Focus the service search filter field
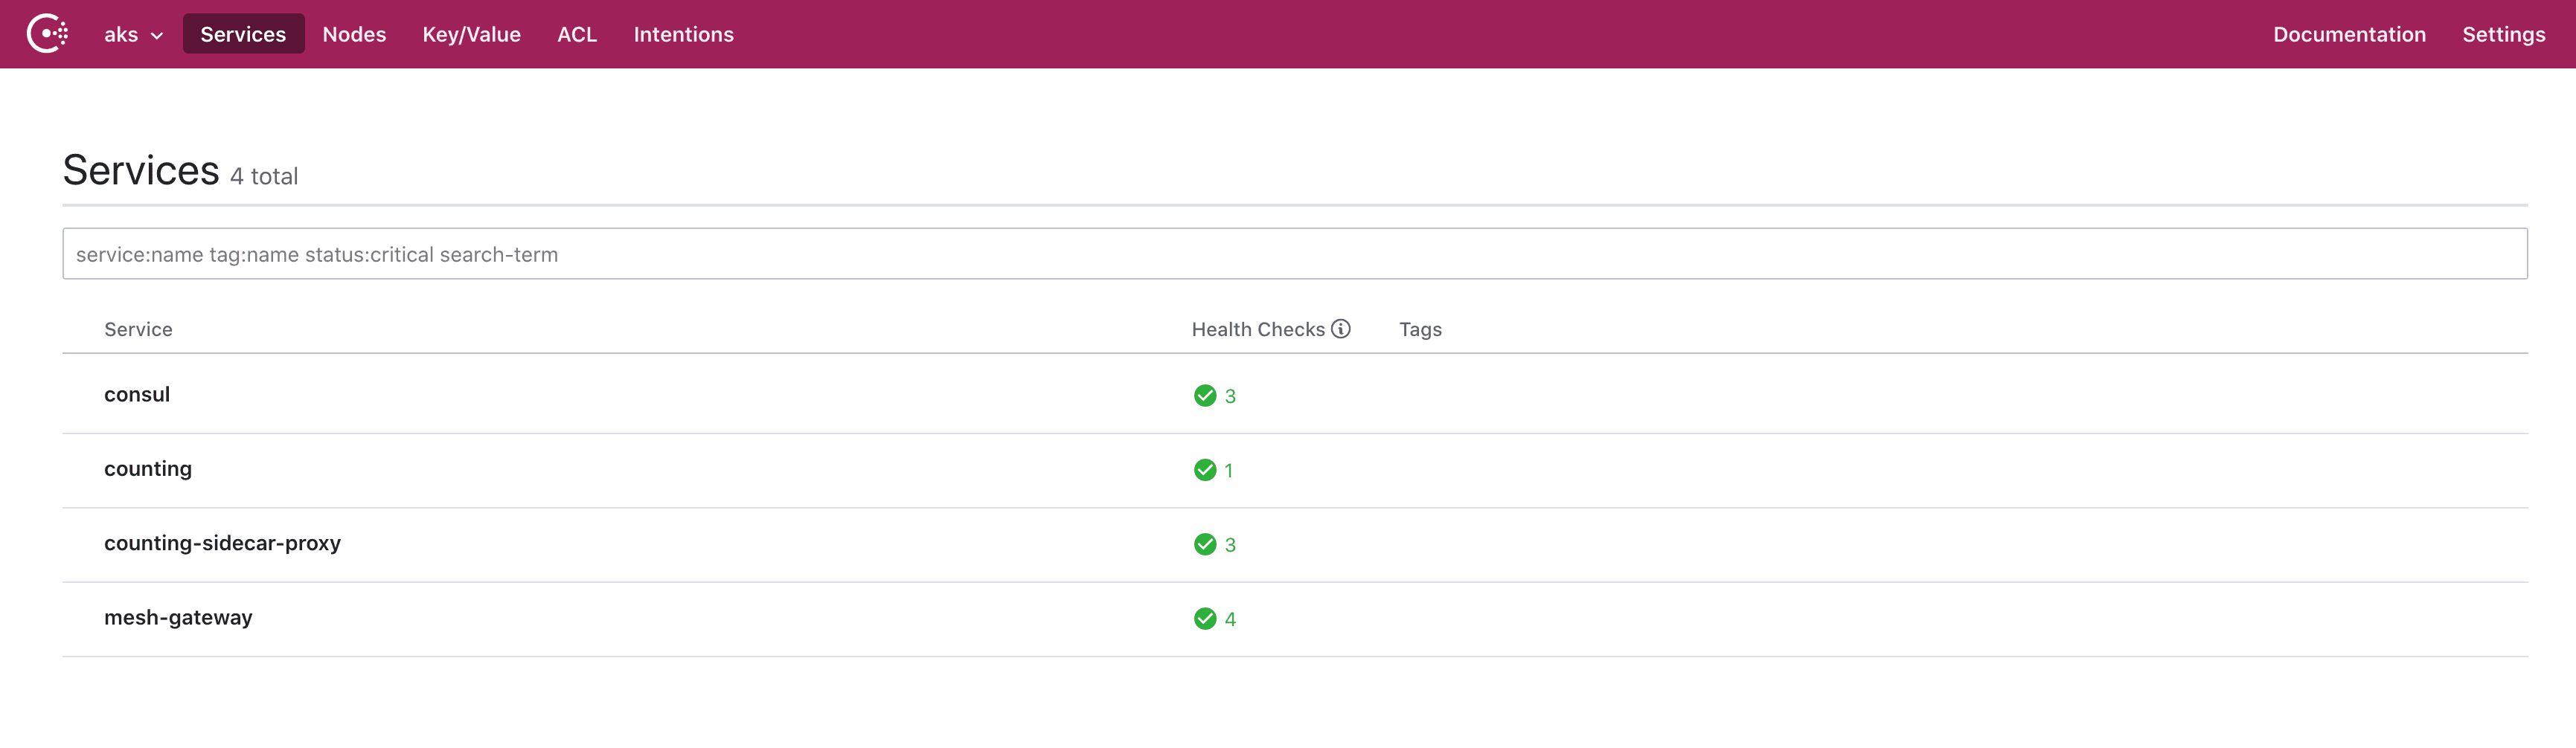2576x748 pixels. click(x=1294, y=254)
